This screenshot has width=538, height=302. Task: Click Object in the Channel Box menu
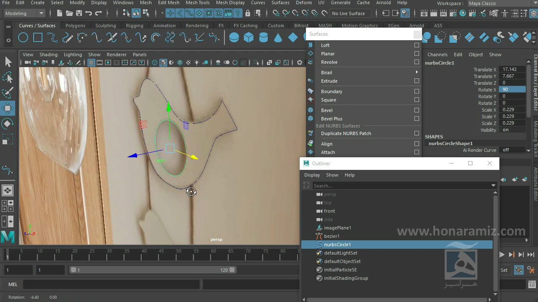point(475,55)
